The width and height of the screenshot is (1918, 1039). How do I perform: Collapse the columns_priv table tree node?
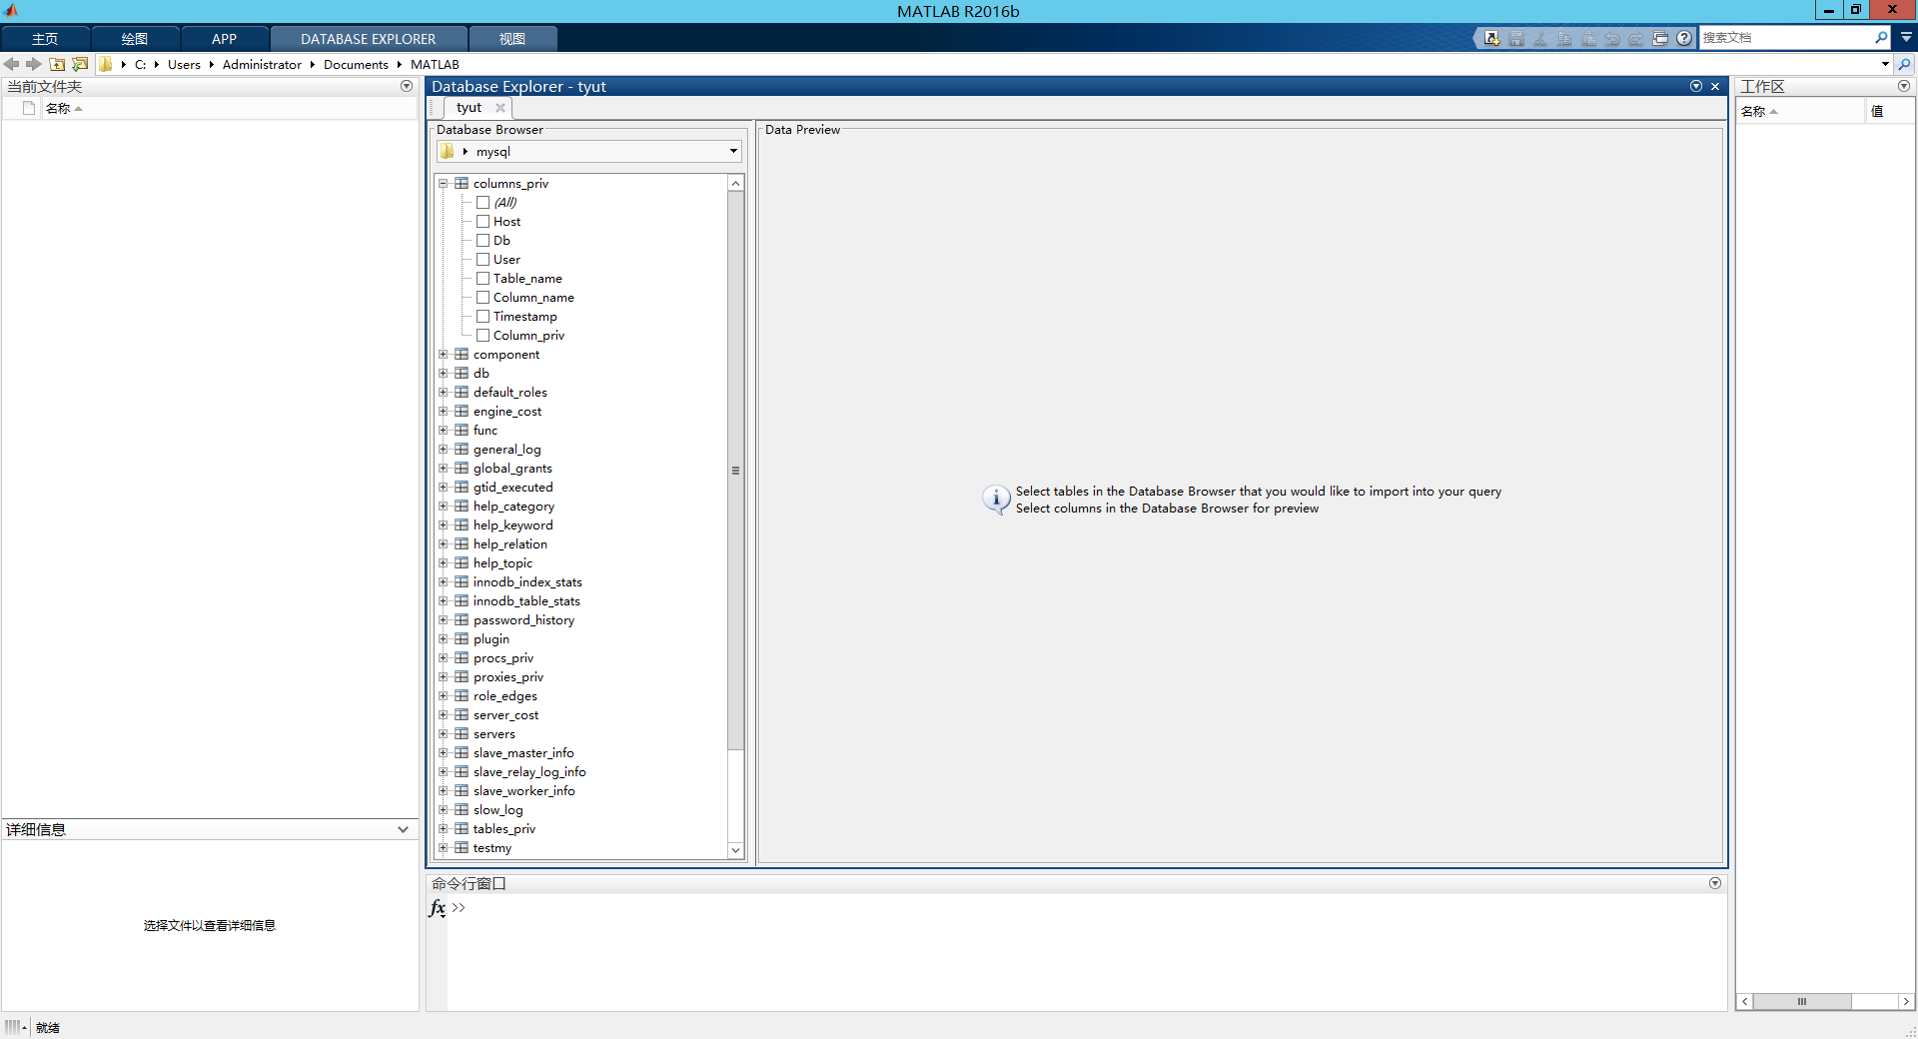(x=443, y=183)
